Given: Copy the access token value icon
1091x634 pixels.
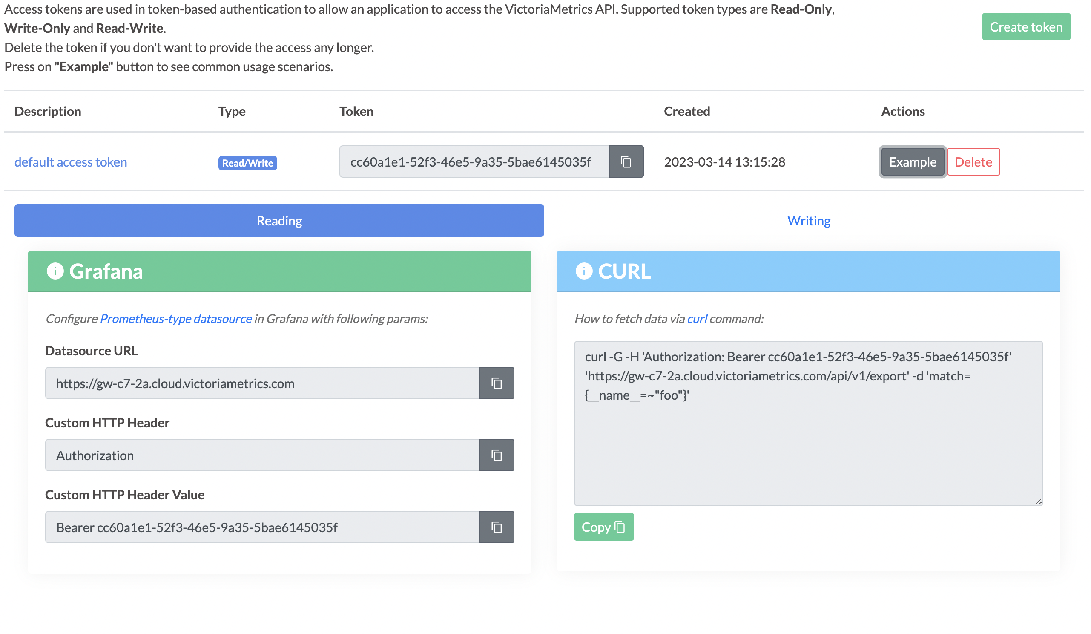Looking at the screenshot, I should (626, 162).
